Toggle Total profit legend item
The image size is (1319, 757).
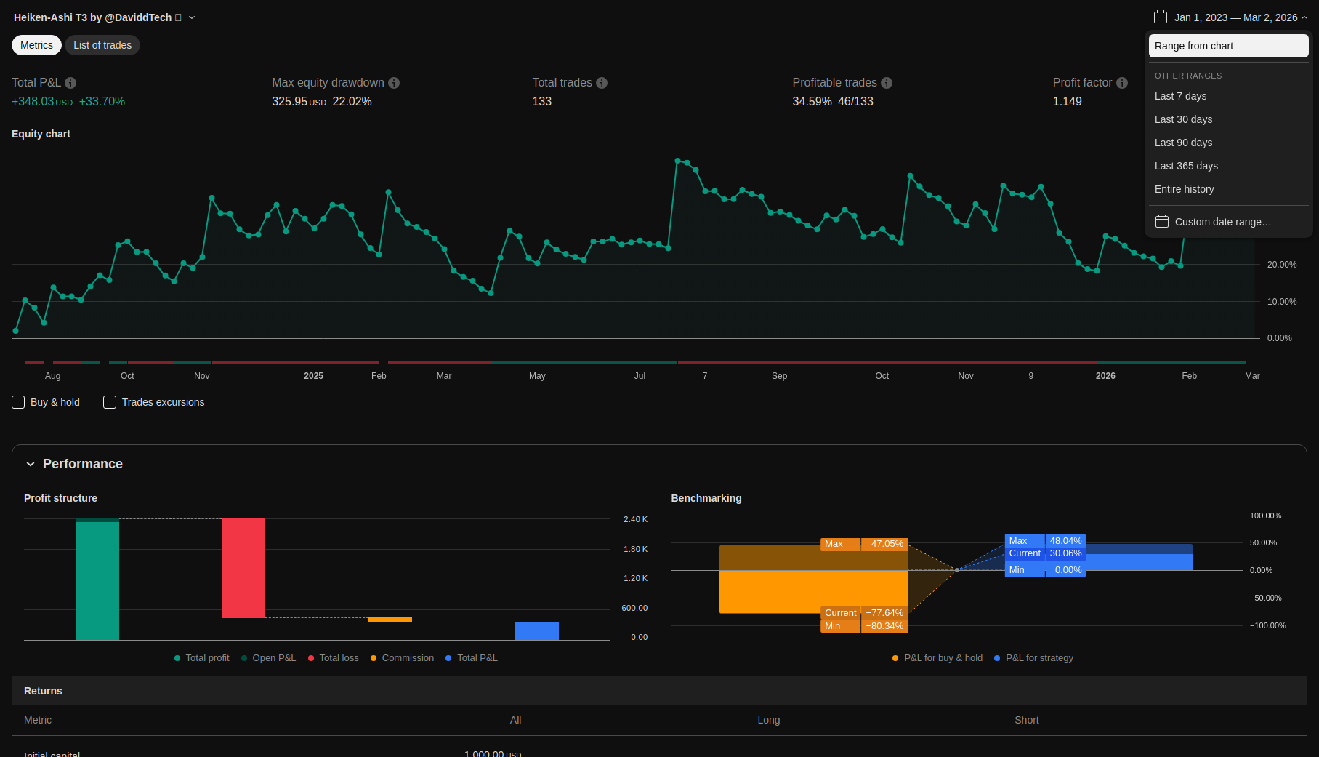point(202,658)
